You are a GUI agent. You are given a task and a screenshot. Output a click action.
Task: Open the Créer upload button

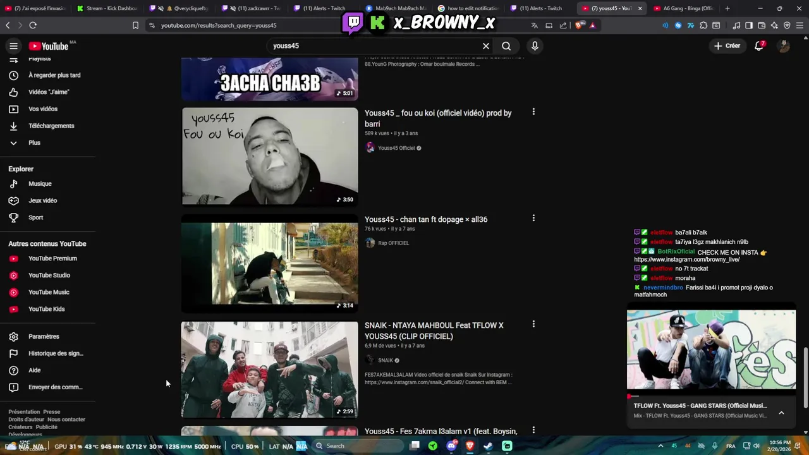click(727, 46)
